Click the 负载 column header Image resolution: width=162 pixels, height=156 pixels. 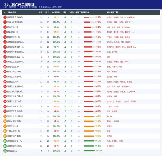pyautogui.click(x=64, y=12)
